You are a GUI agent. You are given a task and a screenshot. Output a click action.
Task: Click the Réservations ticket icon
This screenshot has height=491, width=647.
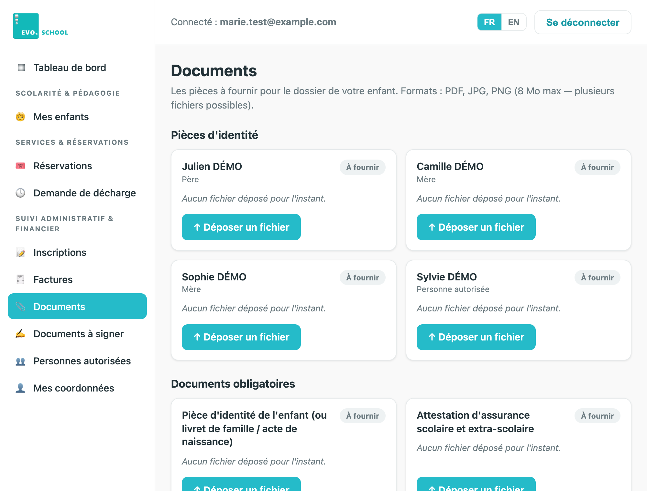pyautogui.click(x=20, y=166)
